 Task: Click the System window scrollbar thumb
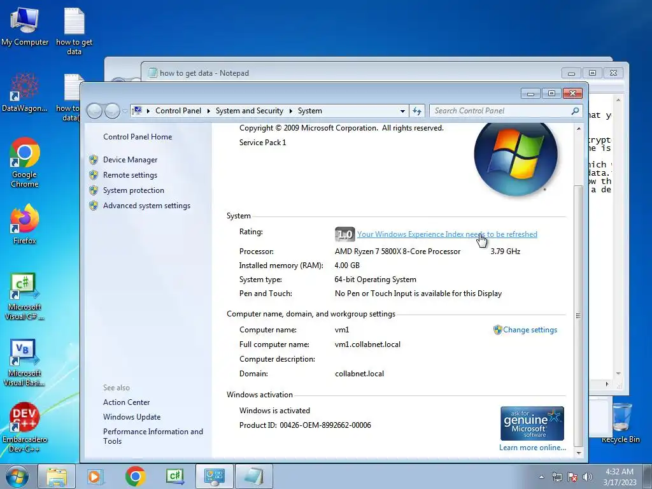tap(578, 315)
